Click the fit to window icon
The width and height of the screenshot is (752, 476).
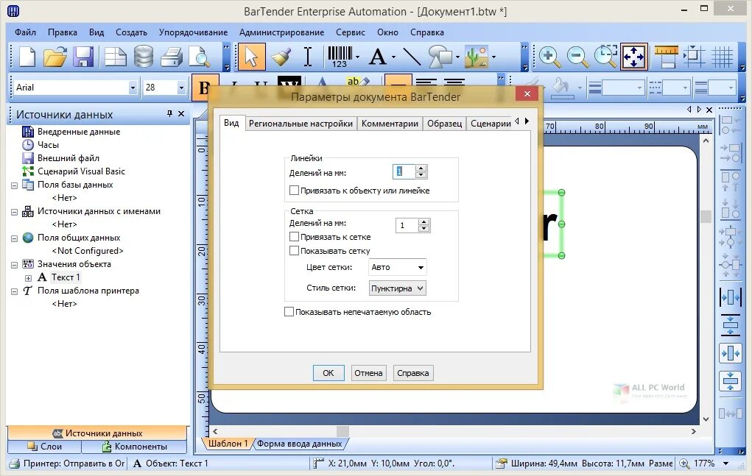(x=634, y=57)
